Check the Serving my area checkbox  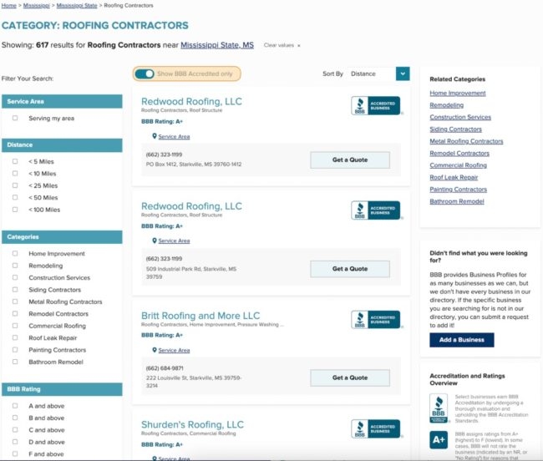[x=15, y=119]
